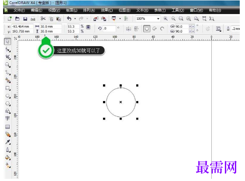This screenshot has height=181, width=245.
Task: Select the Table tool
Action: [7, 127]
